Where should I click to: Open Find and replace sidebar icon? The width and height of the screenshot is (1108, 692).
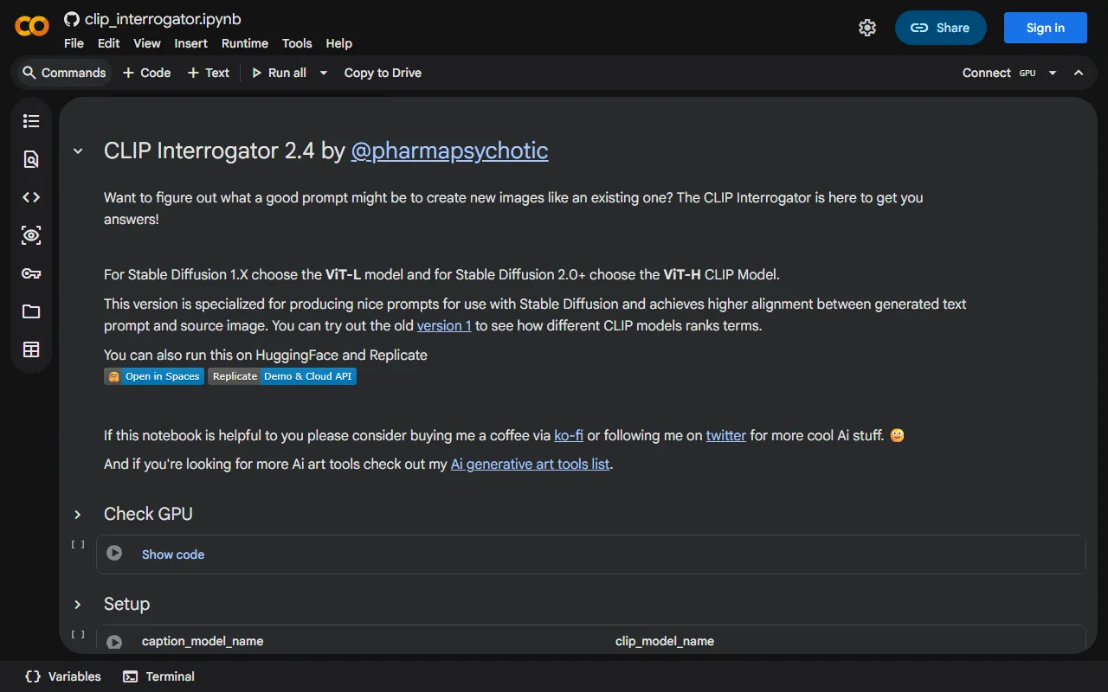[x=31, y=159]
